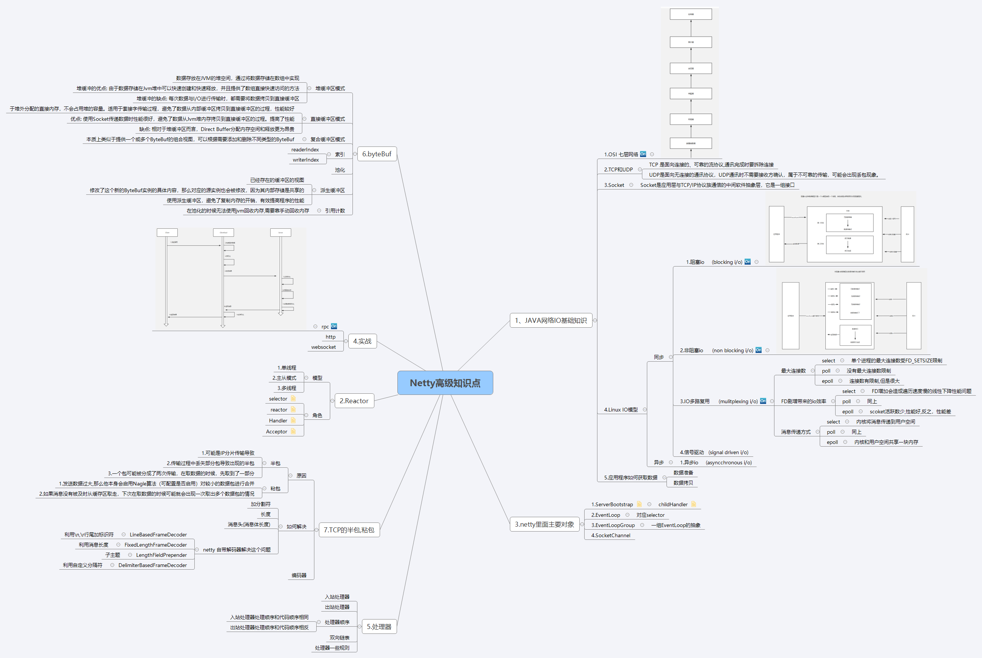982x658 pixels.
Task: Open the blocking I/O diagram thumbnail
Action: click(x=841, y=229)
